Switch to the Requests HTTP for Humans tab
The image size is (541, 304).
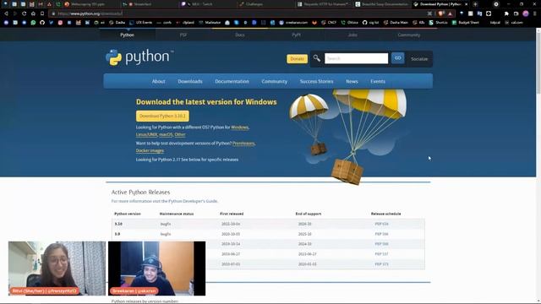pyautogui.click(x=323, y=4)
